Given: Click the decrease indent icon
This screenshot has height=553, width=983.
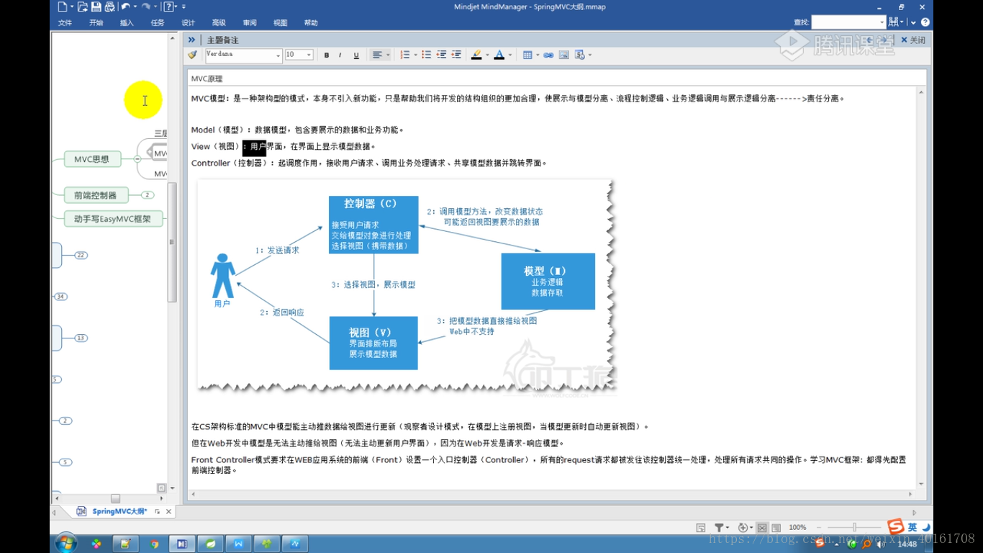Looking at the screenshot, I should (x=442, y=55).
